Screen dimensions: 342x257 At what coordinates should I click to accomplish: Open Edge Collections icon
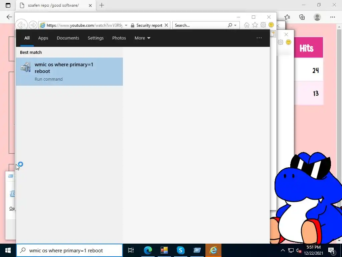[x=302, y=17]
